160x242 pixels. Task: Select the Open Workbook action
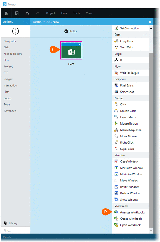coord(131,225)
